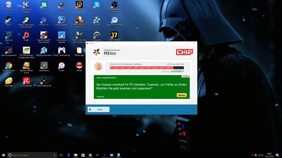Open the ePSXe gamepad shortcut

tap(62, 52)
